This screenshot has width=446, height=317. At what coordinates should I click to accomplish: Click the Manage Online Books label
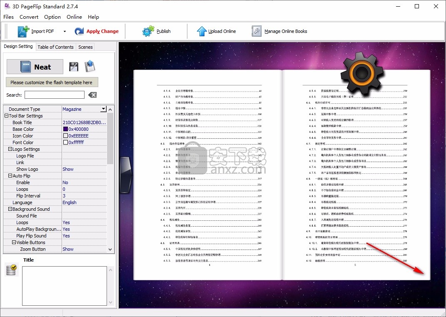[x=286, y=31]
